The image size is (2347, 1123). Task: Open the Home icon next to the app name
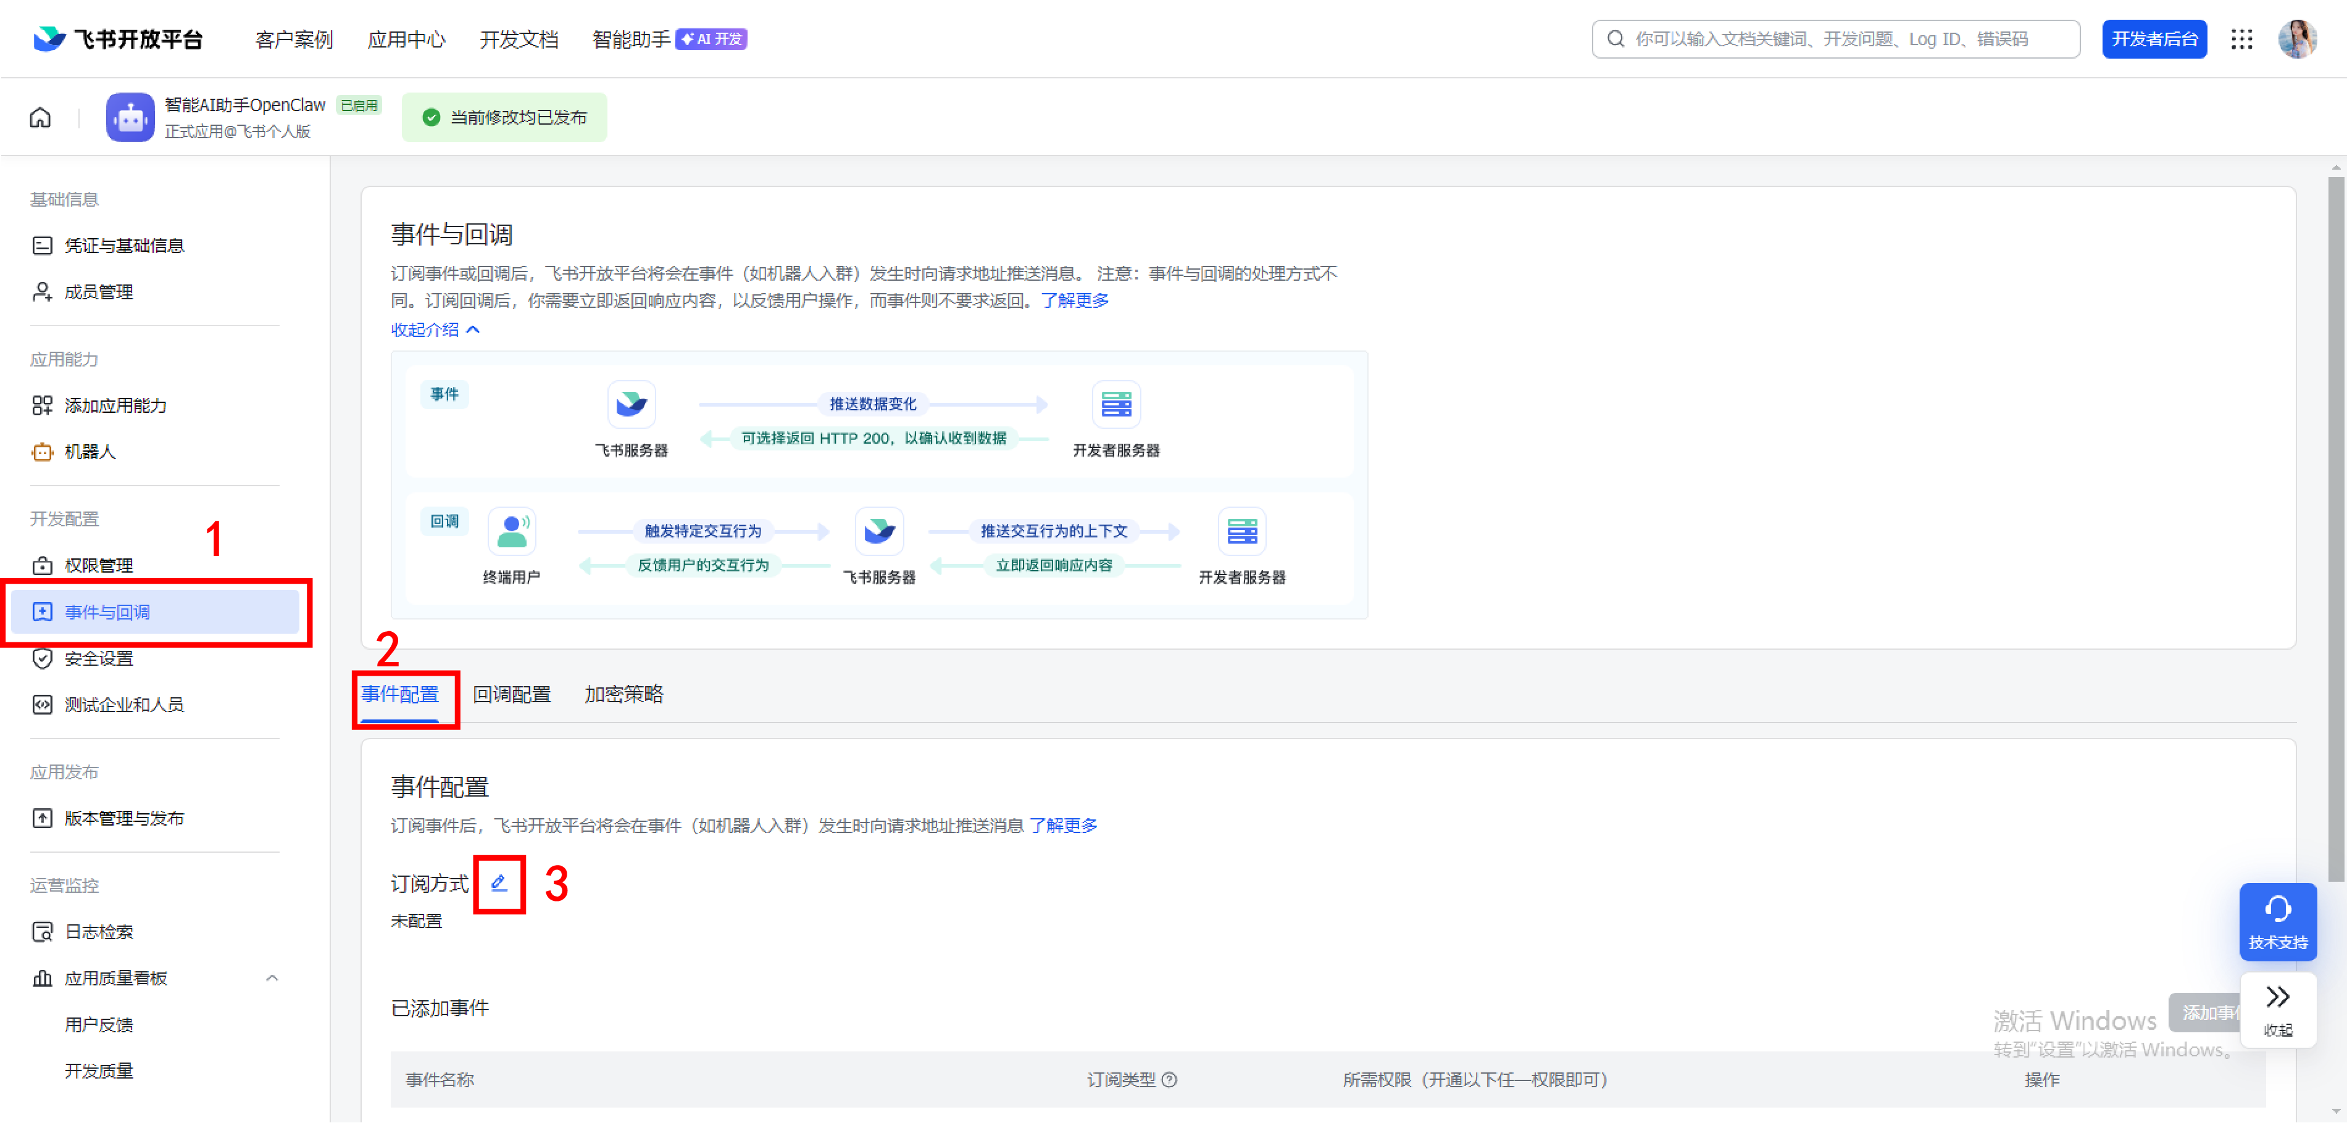pyautogui.click(x=40, y=117)
